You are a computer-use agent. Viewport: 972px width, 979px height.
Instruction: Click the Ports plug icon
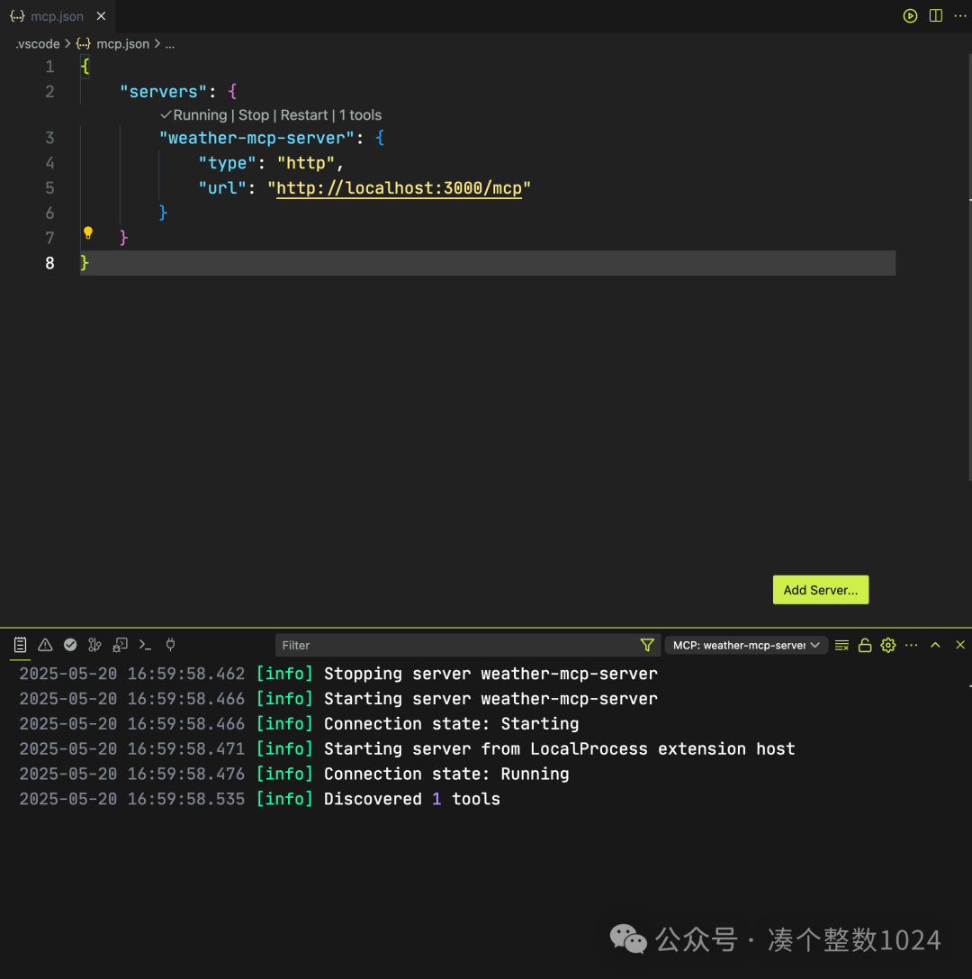(170, 645)
